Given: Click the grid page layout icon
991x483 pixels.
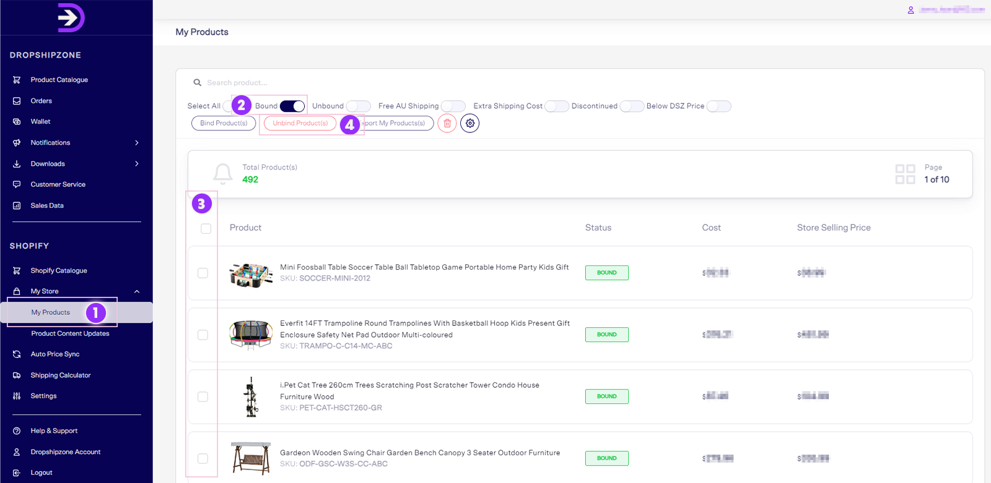Looking at the screenshot, I should [906, 174].
